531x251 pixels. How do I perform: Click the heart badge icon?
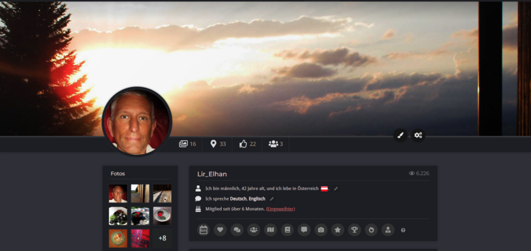(220, 230)
